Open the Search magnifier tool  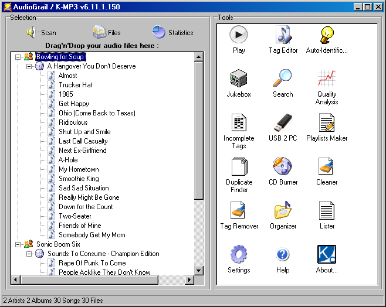[283, 83]
